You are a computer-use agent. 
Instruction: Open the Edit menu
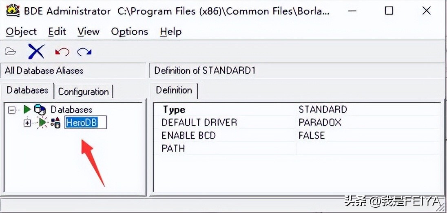(57, 32)
